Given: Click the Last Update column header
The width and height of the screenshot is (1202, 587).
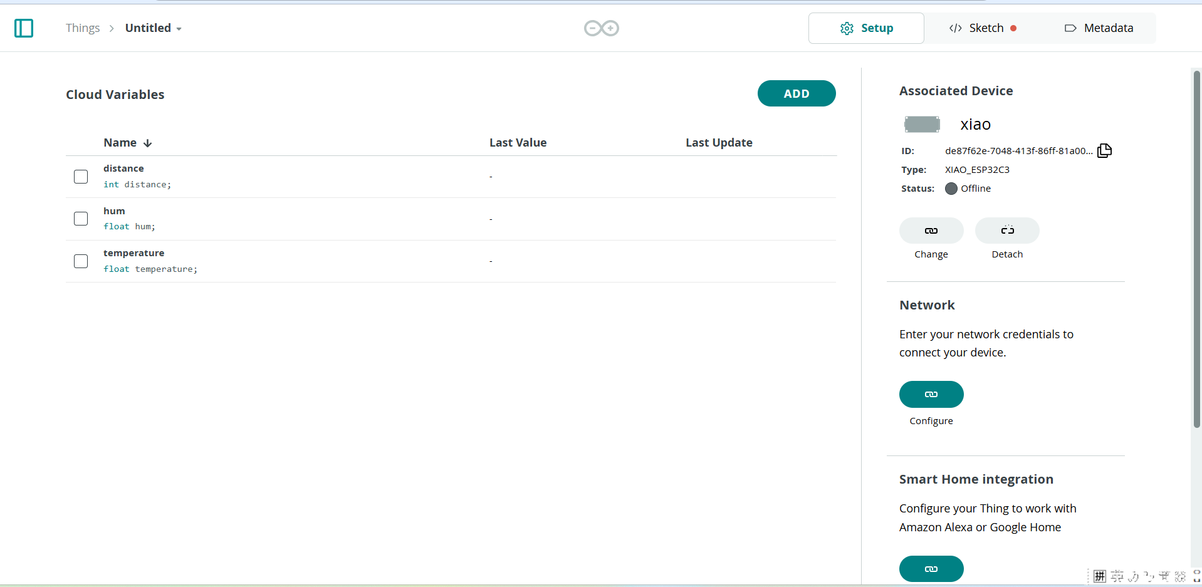Looking at the screenshot, I should 719,143.
